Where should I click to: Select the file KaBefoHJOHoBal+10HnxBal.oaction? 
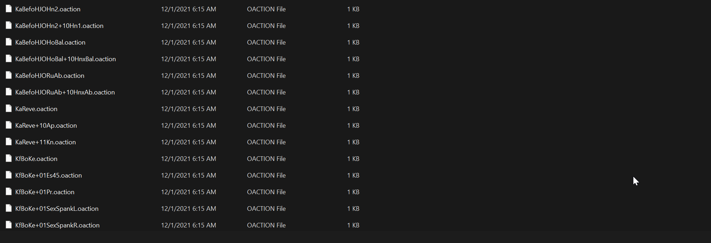pyautogui.click(x=66, y=59)
